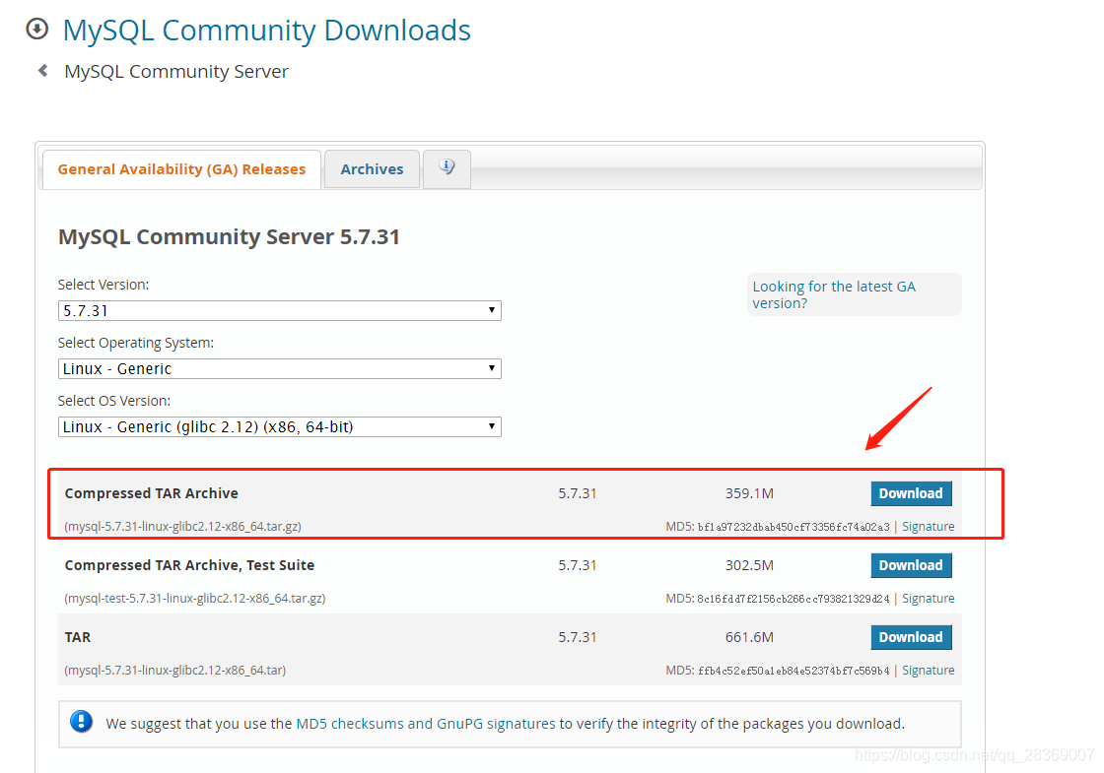This screenshot has height=773, width=1104.
Task: Download the Compressed TAR Archive 359.1M
Action: point(911,493)
